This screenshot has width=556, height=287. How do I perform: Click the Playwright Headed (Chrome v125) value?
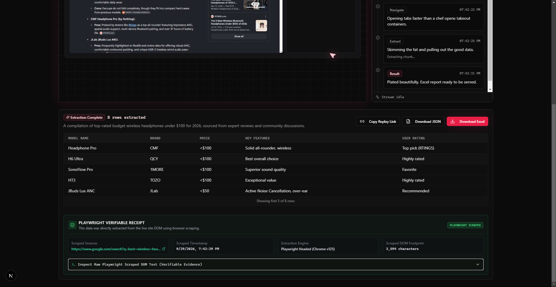[308, 249]
